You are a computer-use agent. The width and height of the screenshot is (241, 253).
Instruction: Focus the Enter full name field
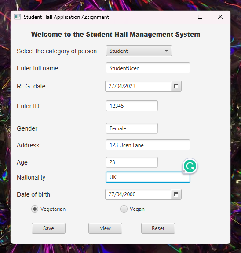click(148, 68)
